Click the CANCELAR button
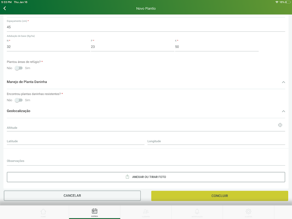 (72, 195)
